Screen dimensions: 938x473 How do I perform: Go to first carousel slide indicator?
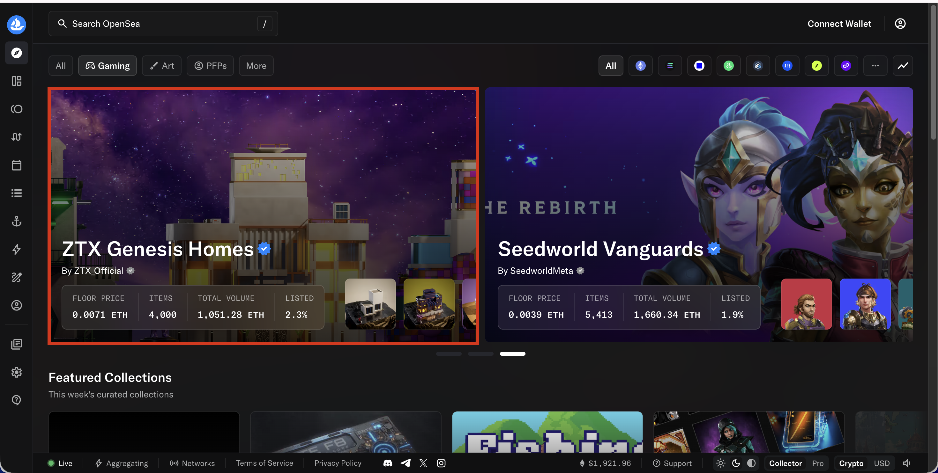(449, 354)
